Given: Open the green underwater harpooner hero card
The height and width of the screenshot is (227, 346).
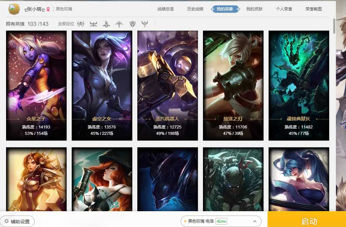Looking at the screenshot, I should pyautogui.click(x=233, y=179).
